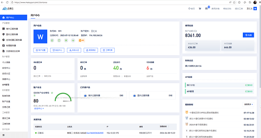Open 提交工单 in the sidebar
Screen dimensions: 261x138
[6, 118]
